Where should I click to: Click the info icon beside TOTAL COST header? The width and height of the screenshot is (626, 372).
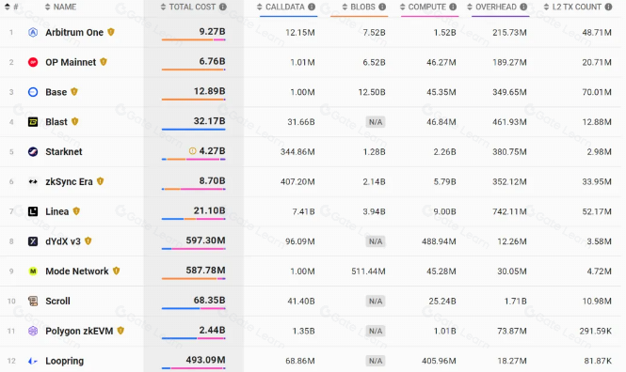[223, 7]
